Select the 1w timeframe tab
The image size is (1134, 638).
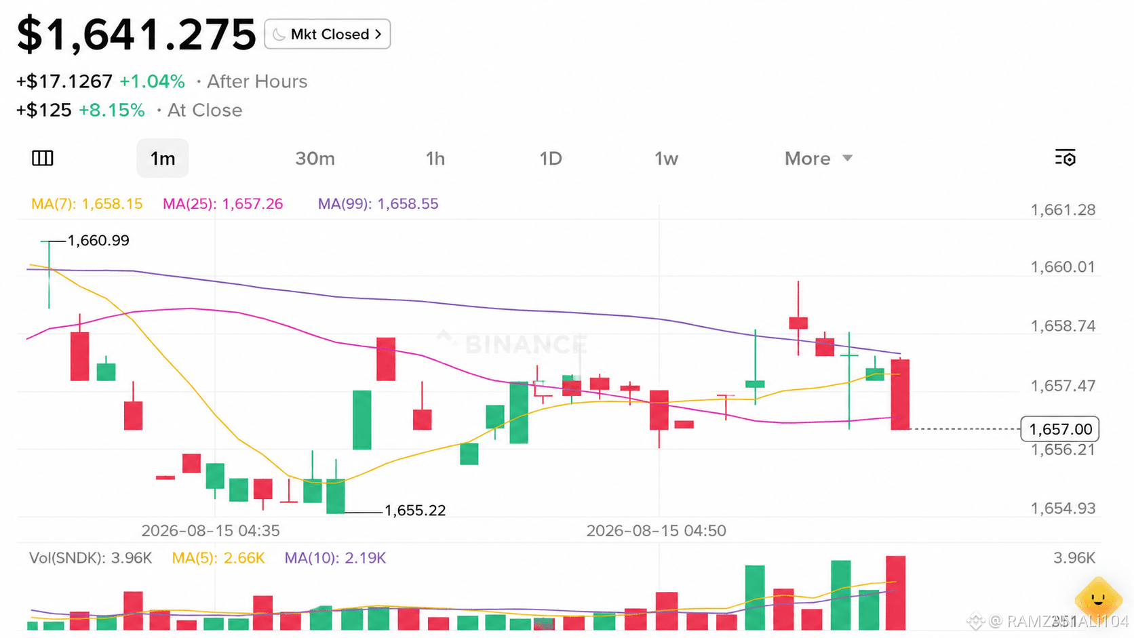click(x=666, y=159)
